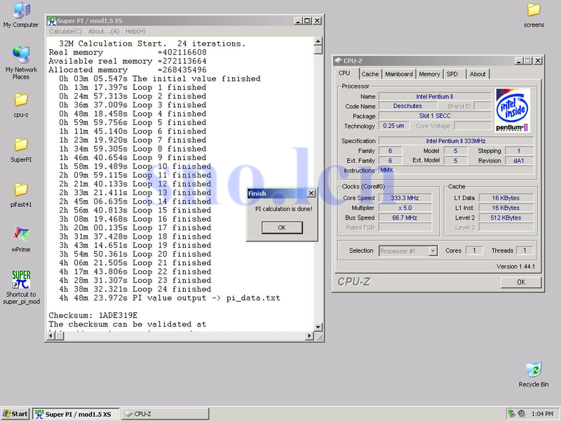561x421 pixels.
Task: Click the Checksum: 1ADE319E line
Action: tap(93, 315)
